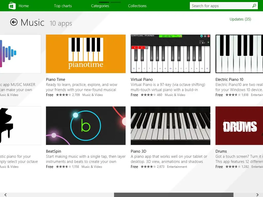Click the Drums app title

221,151
